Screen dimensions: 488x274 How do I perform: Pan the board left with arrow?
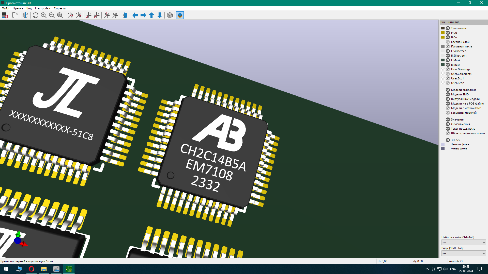(x=135, y=15)
